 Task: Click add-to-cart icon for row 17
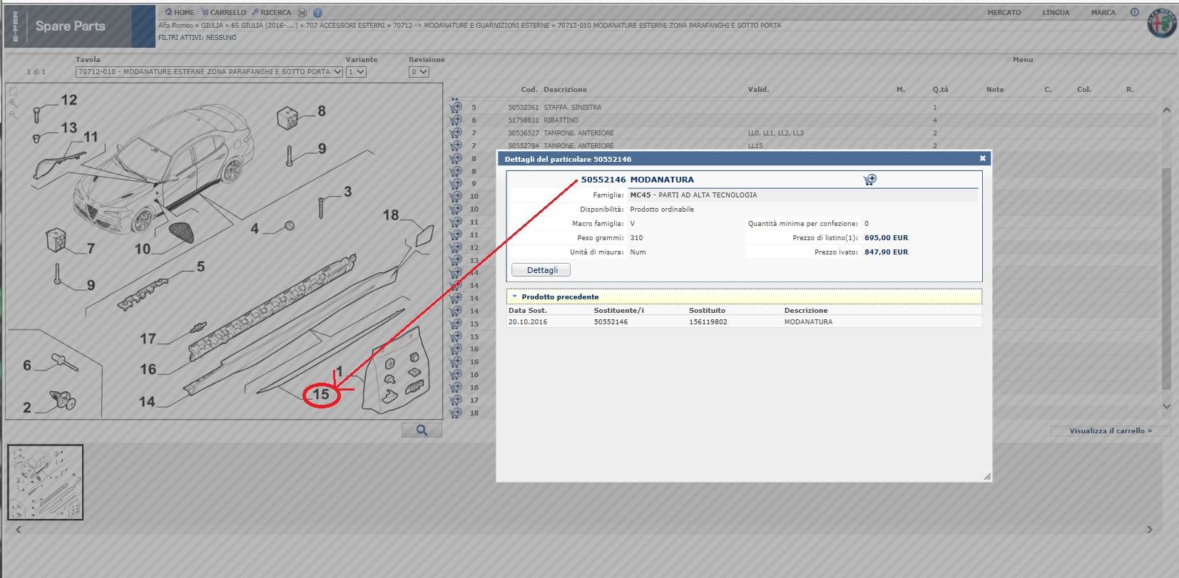(456, 400)
